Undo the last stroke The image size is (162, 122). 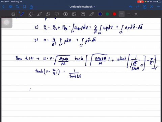click(x=131, y=7)
